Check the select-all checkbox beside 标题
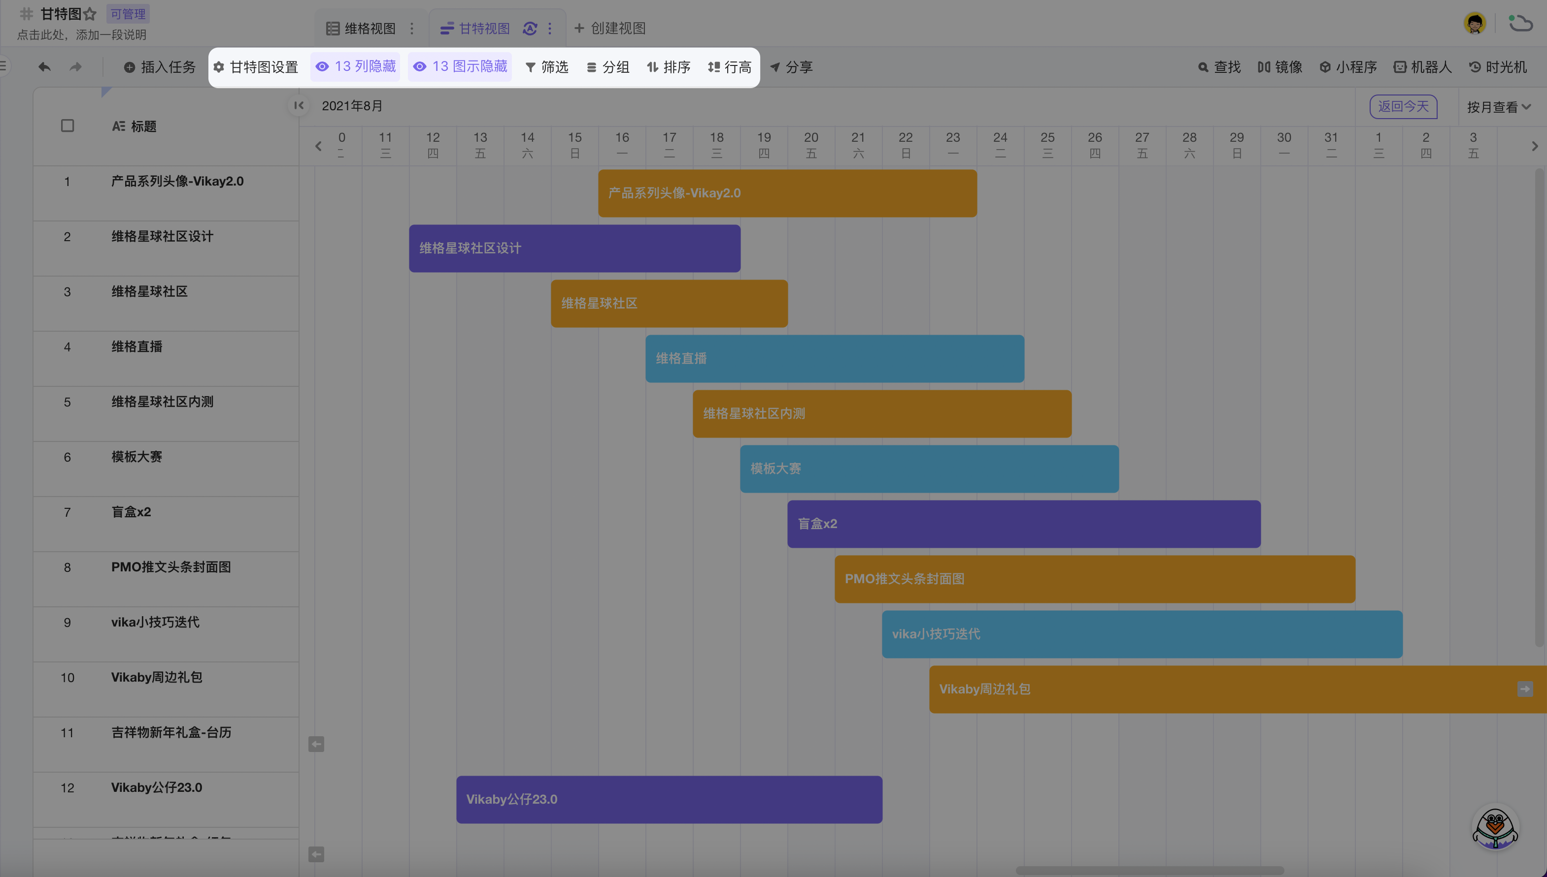This screenshot has height=877, width=1547. pos(67,126)
